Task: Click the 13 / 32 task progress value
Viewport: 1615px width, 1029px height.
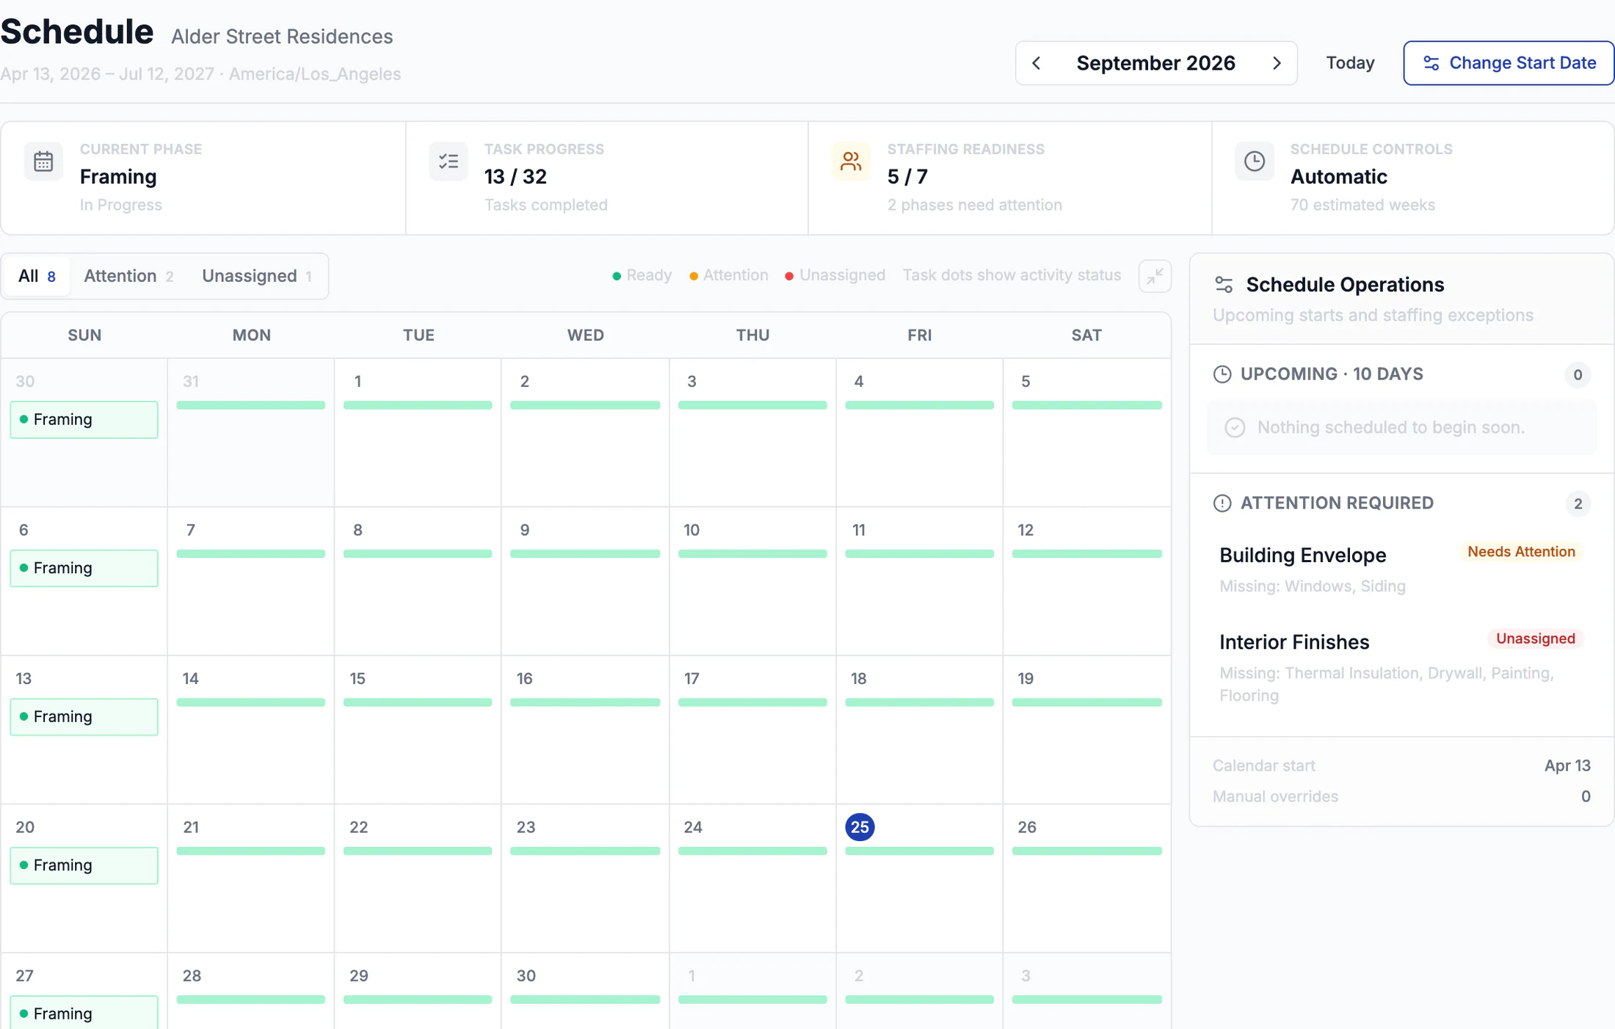Action: (515, 177)
